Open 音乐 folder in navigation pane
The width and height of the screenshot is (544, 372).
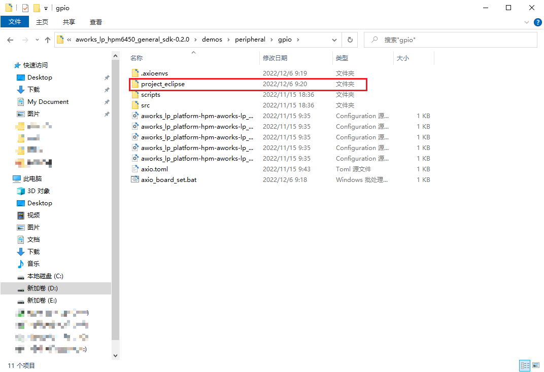(33, 264)
